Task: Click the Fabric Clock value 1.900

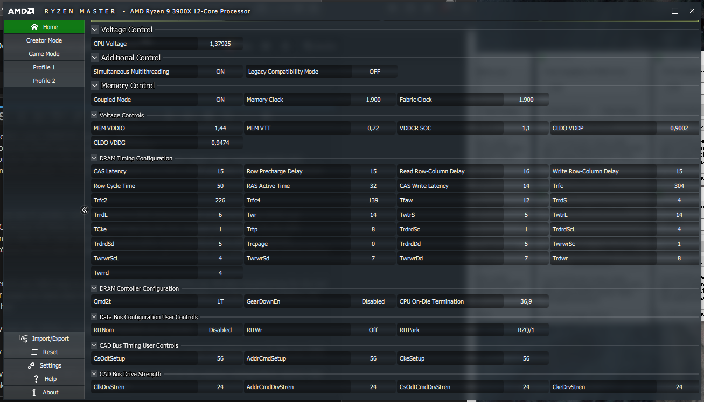Action: pos(526,100)
